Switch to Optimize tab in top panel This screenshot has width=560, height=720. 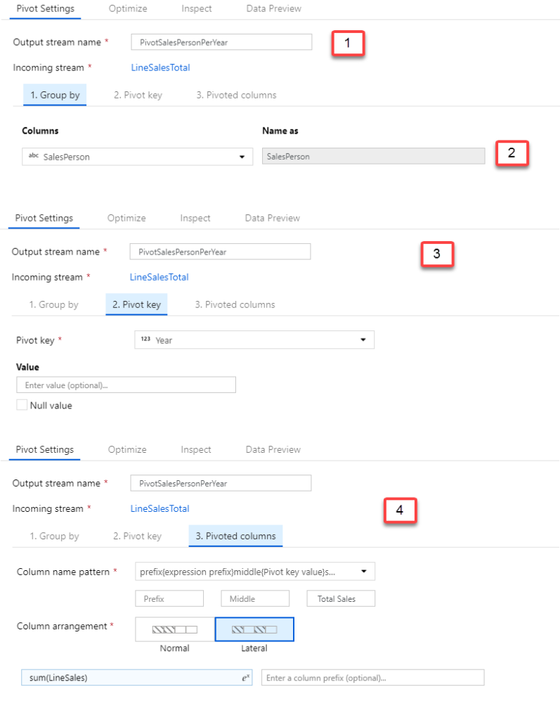pyautogui.click(x=128, y=8)
